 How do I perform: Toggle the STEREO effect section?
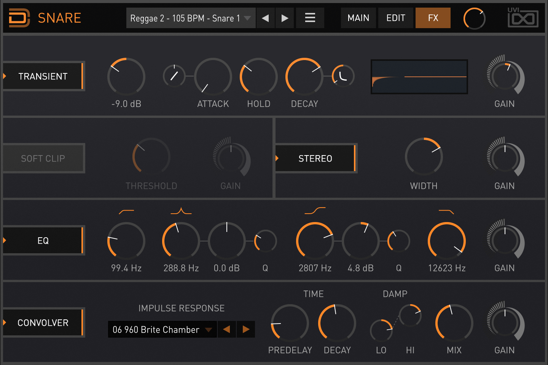coord(316,159)
